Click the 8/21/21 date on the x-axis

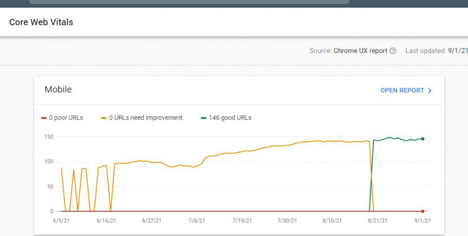click(x=377, y=221)
